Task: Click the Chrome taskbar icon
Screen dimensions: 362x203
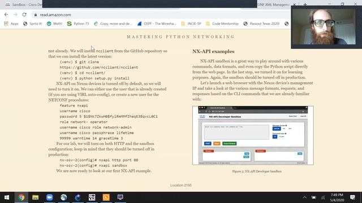Action: [21, 197]
